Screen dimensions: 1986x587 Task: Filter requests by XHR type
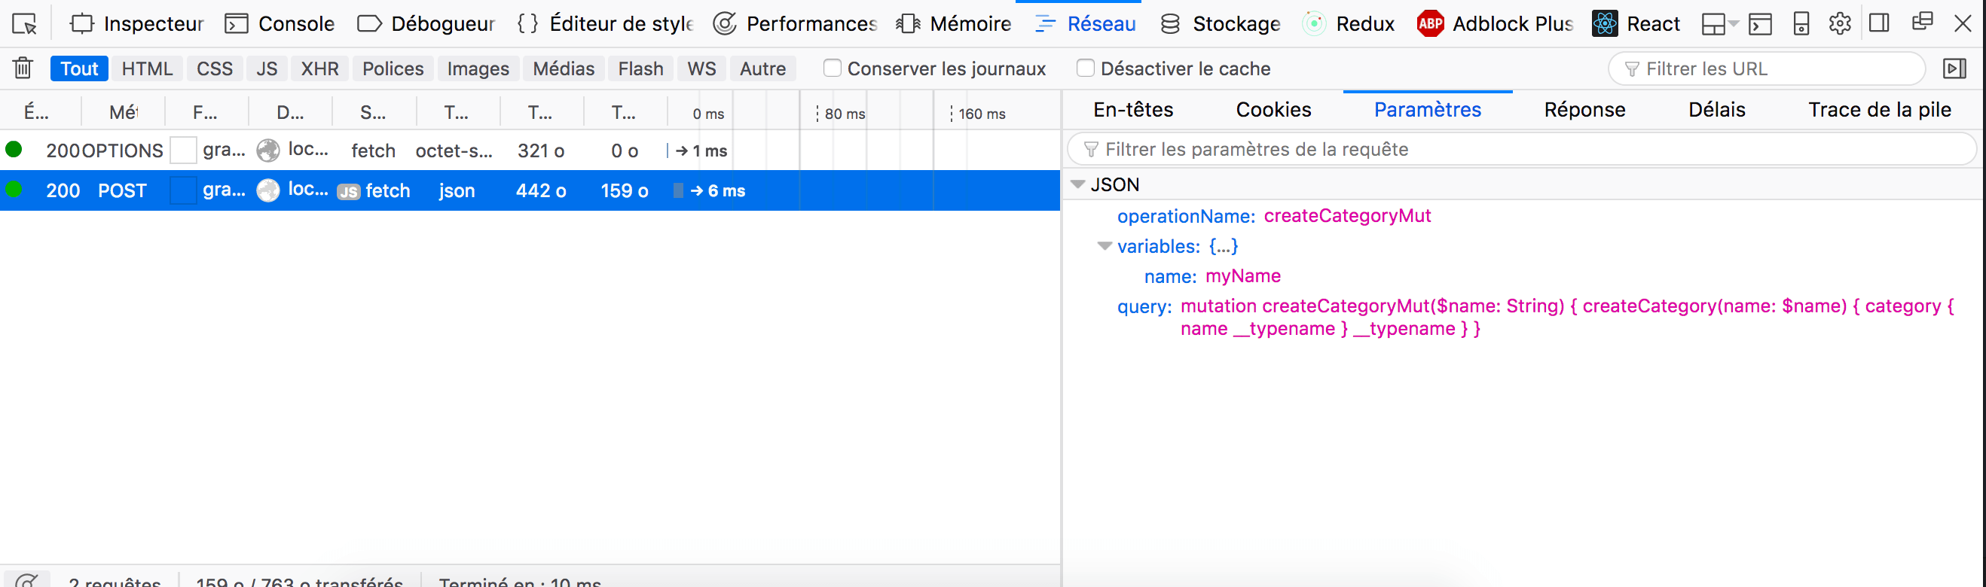[319, 68]
